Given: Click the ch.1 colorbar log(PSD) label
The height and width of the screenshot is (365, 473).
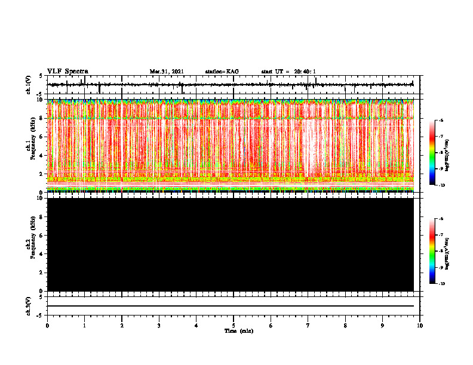Looking at the screenshot, I should (447, 155).
